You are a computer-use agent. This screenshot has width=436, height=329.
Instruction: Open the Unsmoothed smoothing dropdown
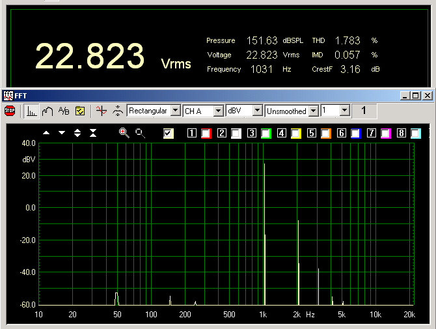[x=314, y=111]
